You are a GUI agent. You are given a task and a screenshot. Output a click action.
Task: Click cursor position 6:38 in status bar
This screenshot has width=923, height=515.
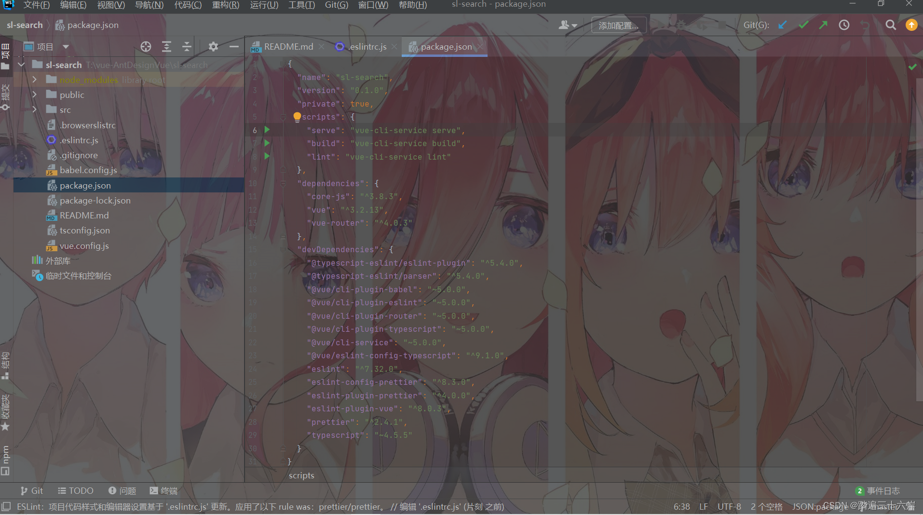(681, 506)
